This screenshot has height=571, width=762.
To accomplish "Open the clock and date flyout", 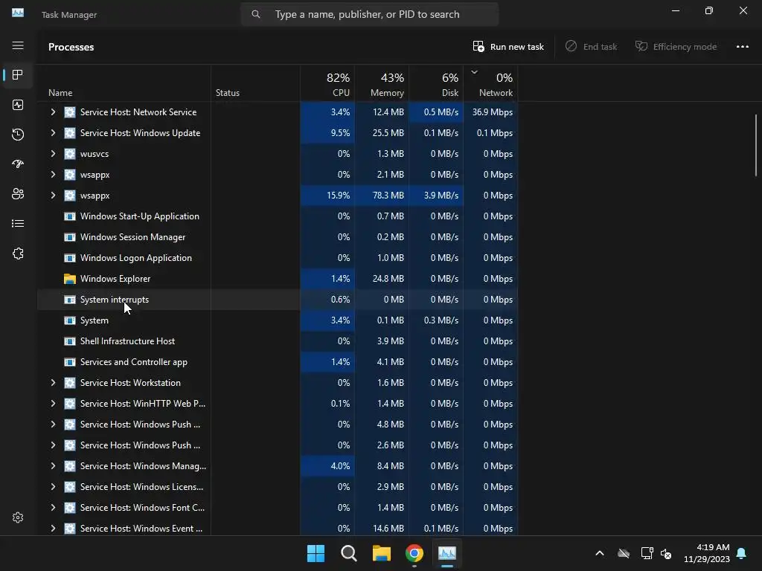I will [707, 553].
